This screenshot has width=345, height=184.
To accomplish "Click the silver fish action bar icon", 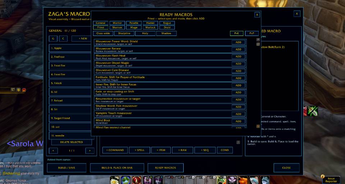I will point(254,180).
